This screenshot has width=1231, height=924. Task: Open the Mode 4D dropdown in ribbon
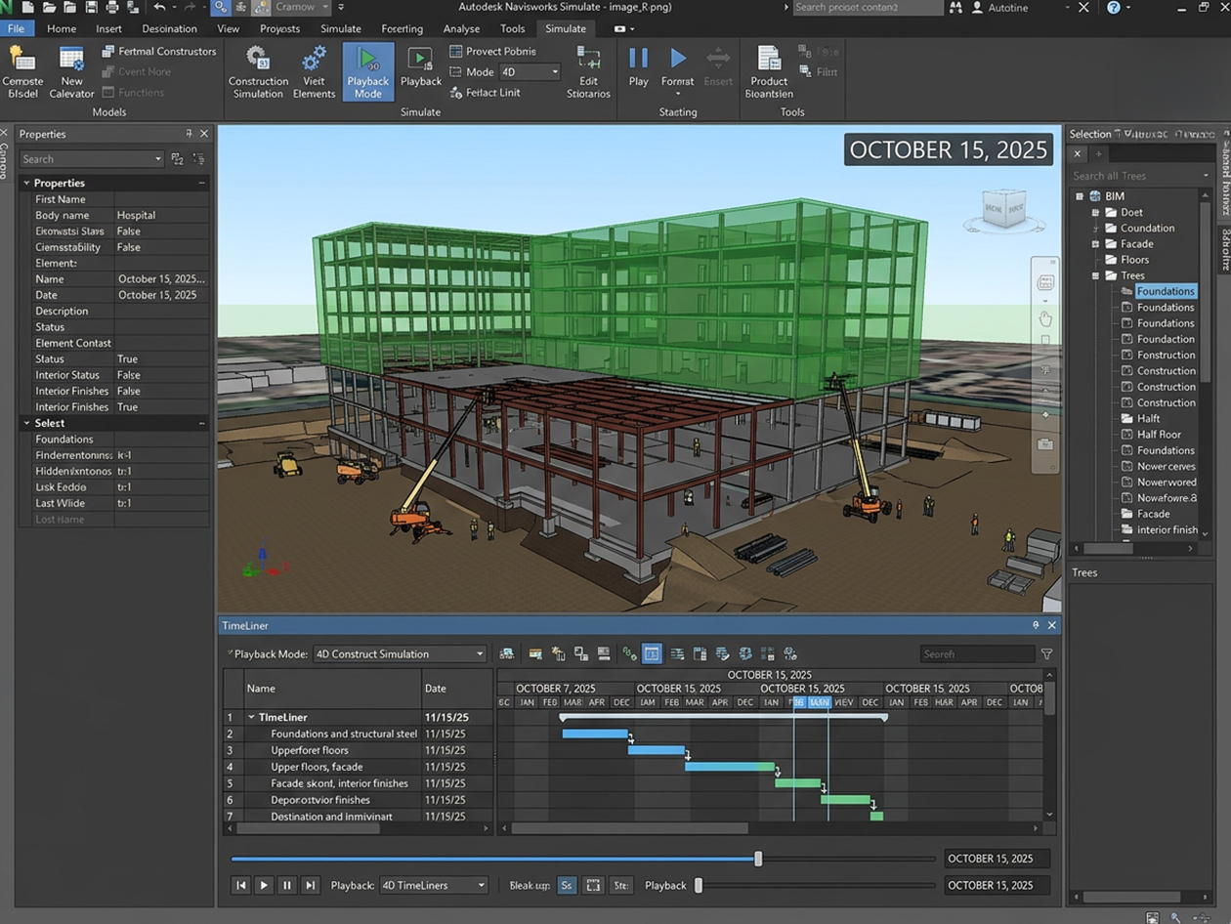(x=530, y=71)
